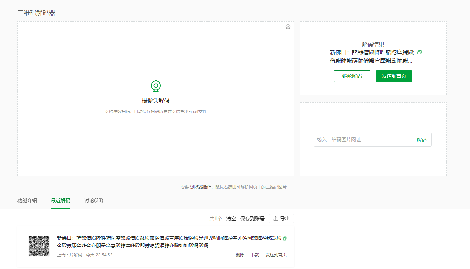Image resolution: width=470 pixels, height=269 pixels.
Task: Click the 导出 export button
Action: coord(281,219)
